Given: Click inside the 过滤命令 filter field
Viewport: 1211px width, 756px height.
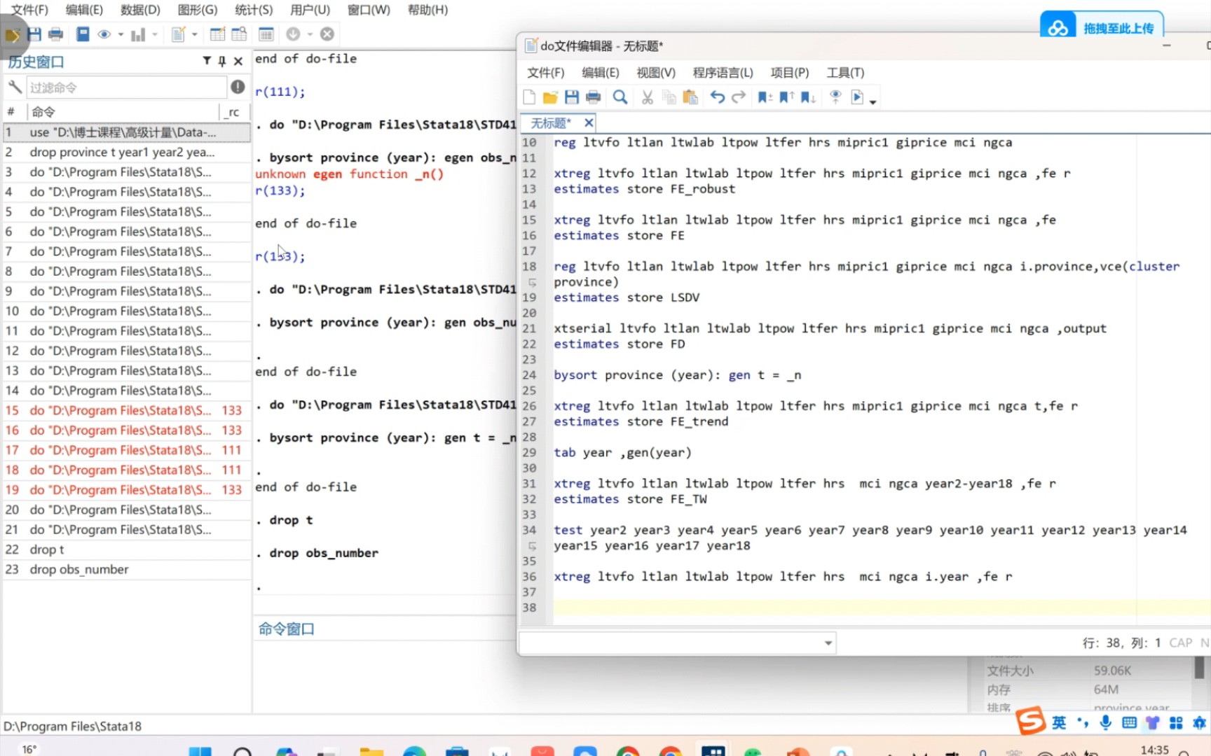Looking at the screenshot, I should click(126, 87).
